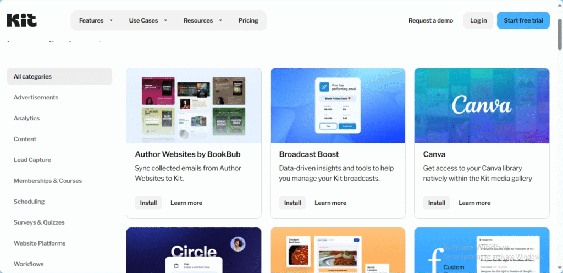Open the Use Cases dropdown

point(148,20)
